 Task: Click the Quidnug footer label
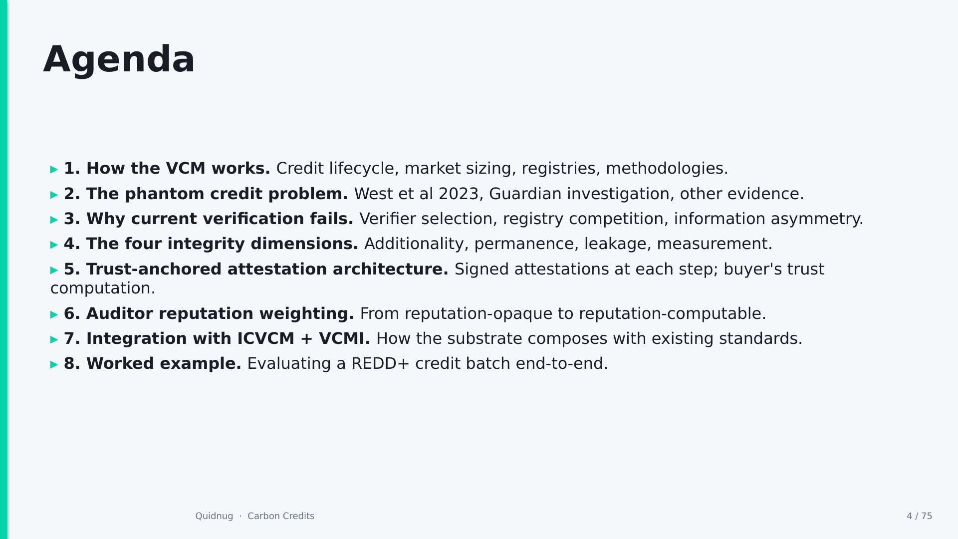214,516
